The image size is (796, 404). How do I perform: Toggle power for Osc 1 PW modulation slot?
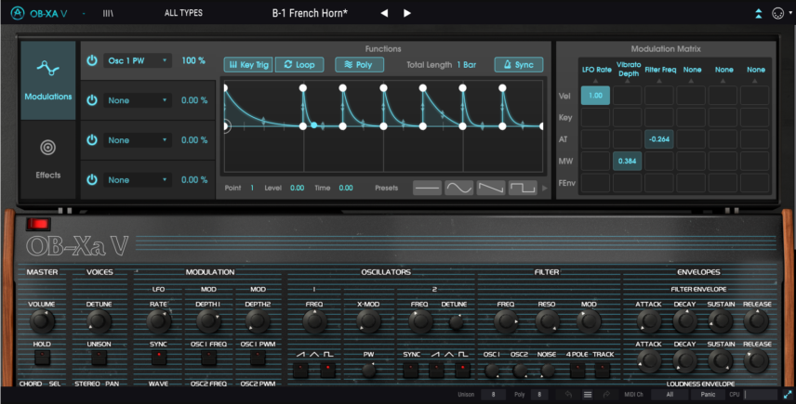pyautogui.click(x=92, y=60)
